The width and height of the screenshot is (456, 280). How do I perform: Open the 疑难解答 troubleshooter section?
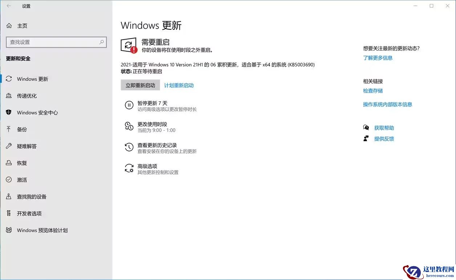[x=27, y=146]
